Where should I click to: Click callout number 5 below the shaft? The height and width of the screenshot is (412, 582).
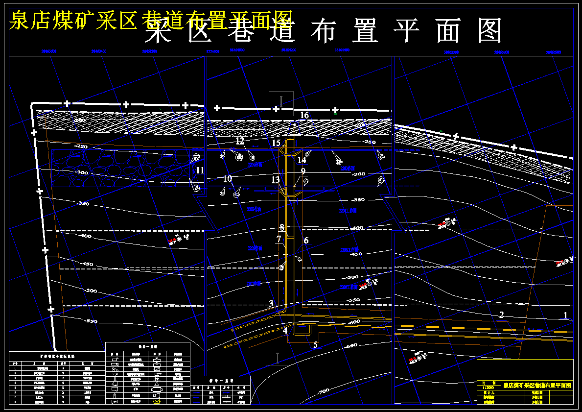click(x=315, y=345)
